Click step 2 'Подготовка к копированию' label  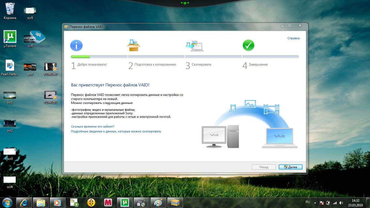tap(155, 64)
